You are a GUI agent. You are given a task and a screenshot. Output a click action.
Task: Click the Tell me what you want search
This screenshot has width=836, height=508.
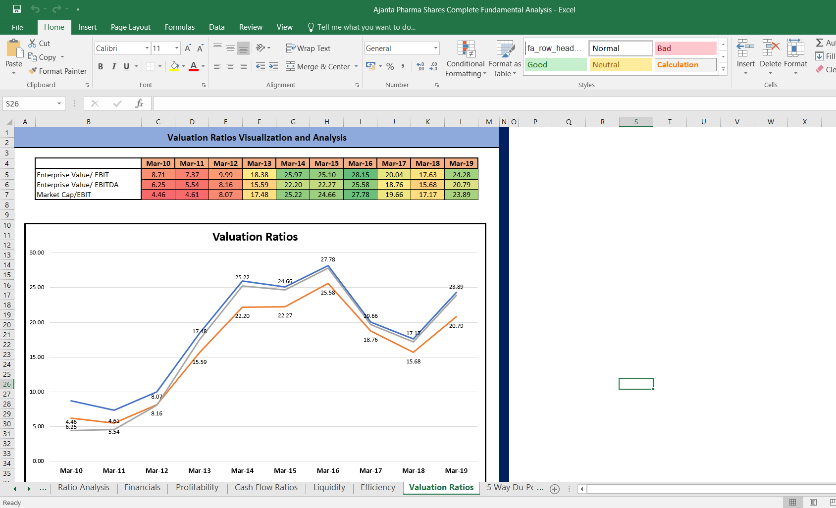click(x=362, y=27)
